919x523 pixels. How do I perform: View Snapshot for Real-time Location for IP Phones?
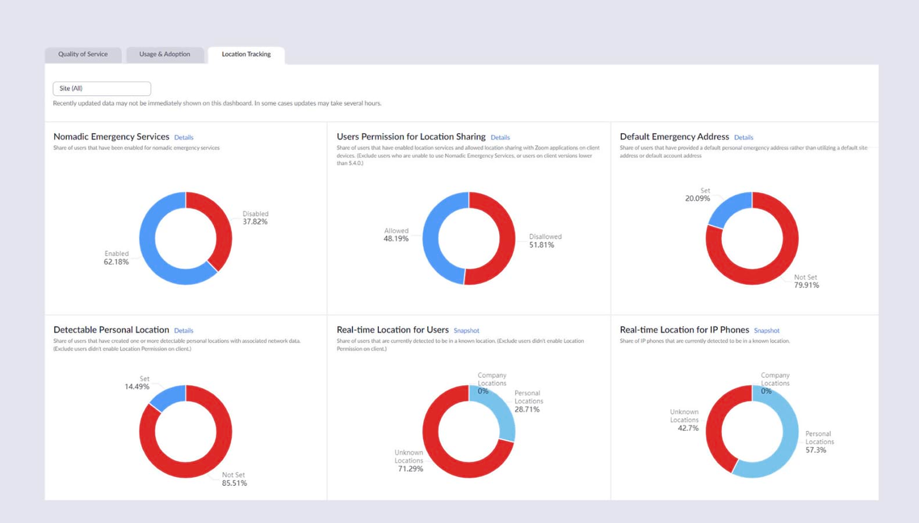click(x=766, y=331)
